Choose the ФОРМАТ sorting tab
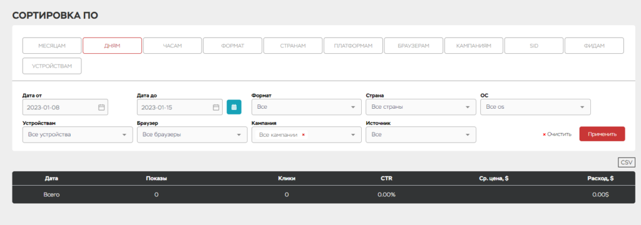This screenshot has height=225, width=641. (233, 46)
